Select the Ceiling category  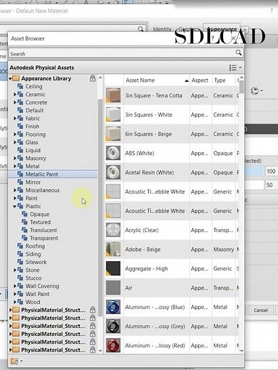point(34,86)
